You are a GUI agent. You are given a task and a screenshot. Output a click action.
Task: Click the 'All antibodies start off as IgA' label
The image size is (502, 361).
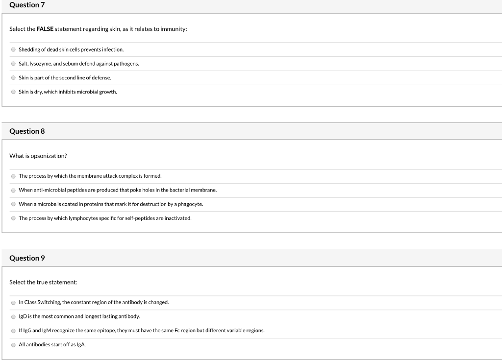[x=52, y=344]
